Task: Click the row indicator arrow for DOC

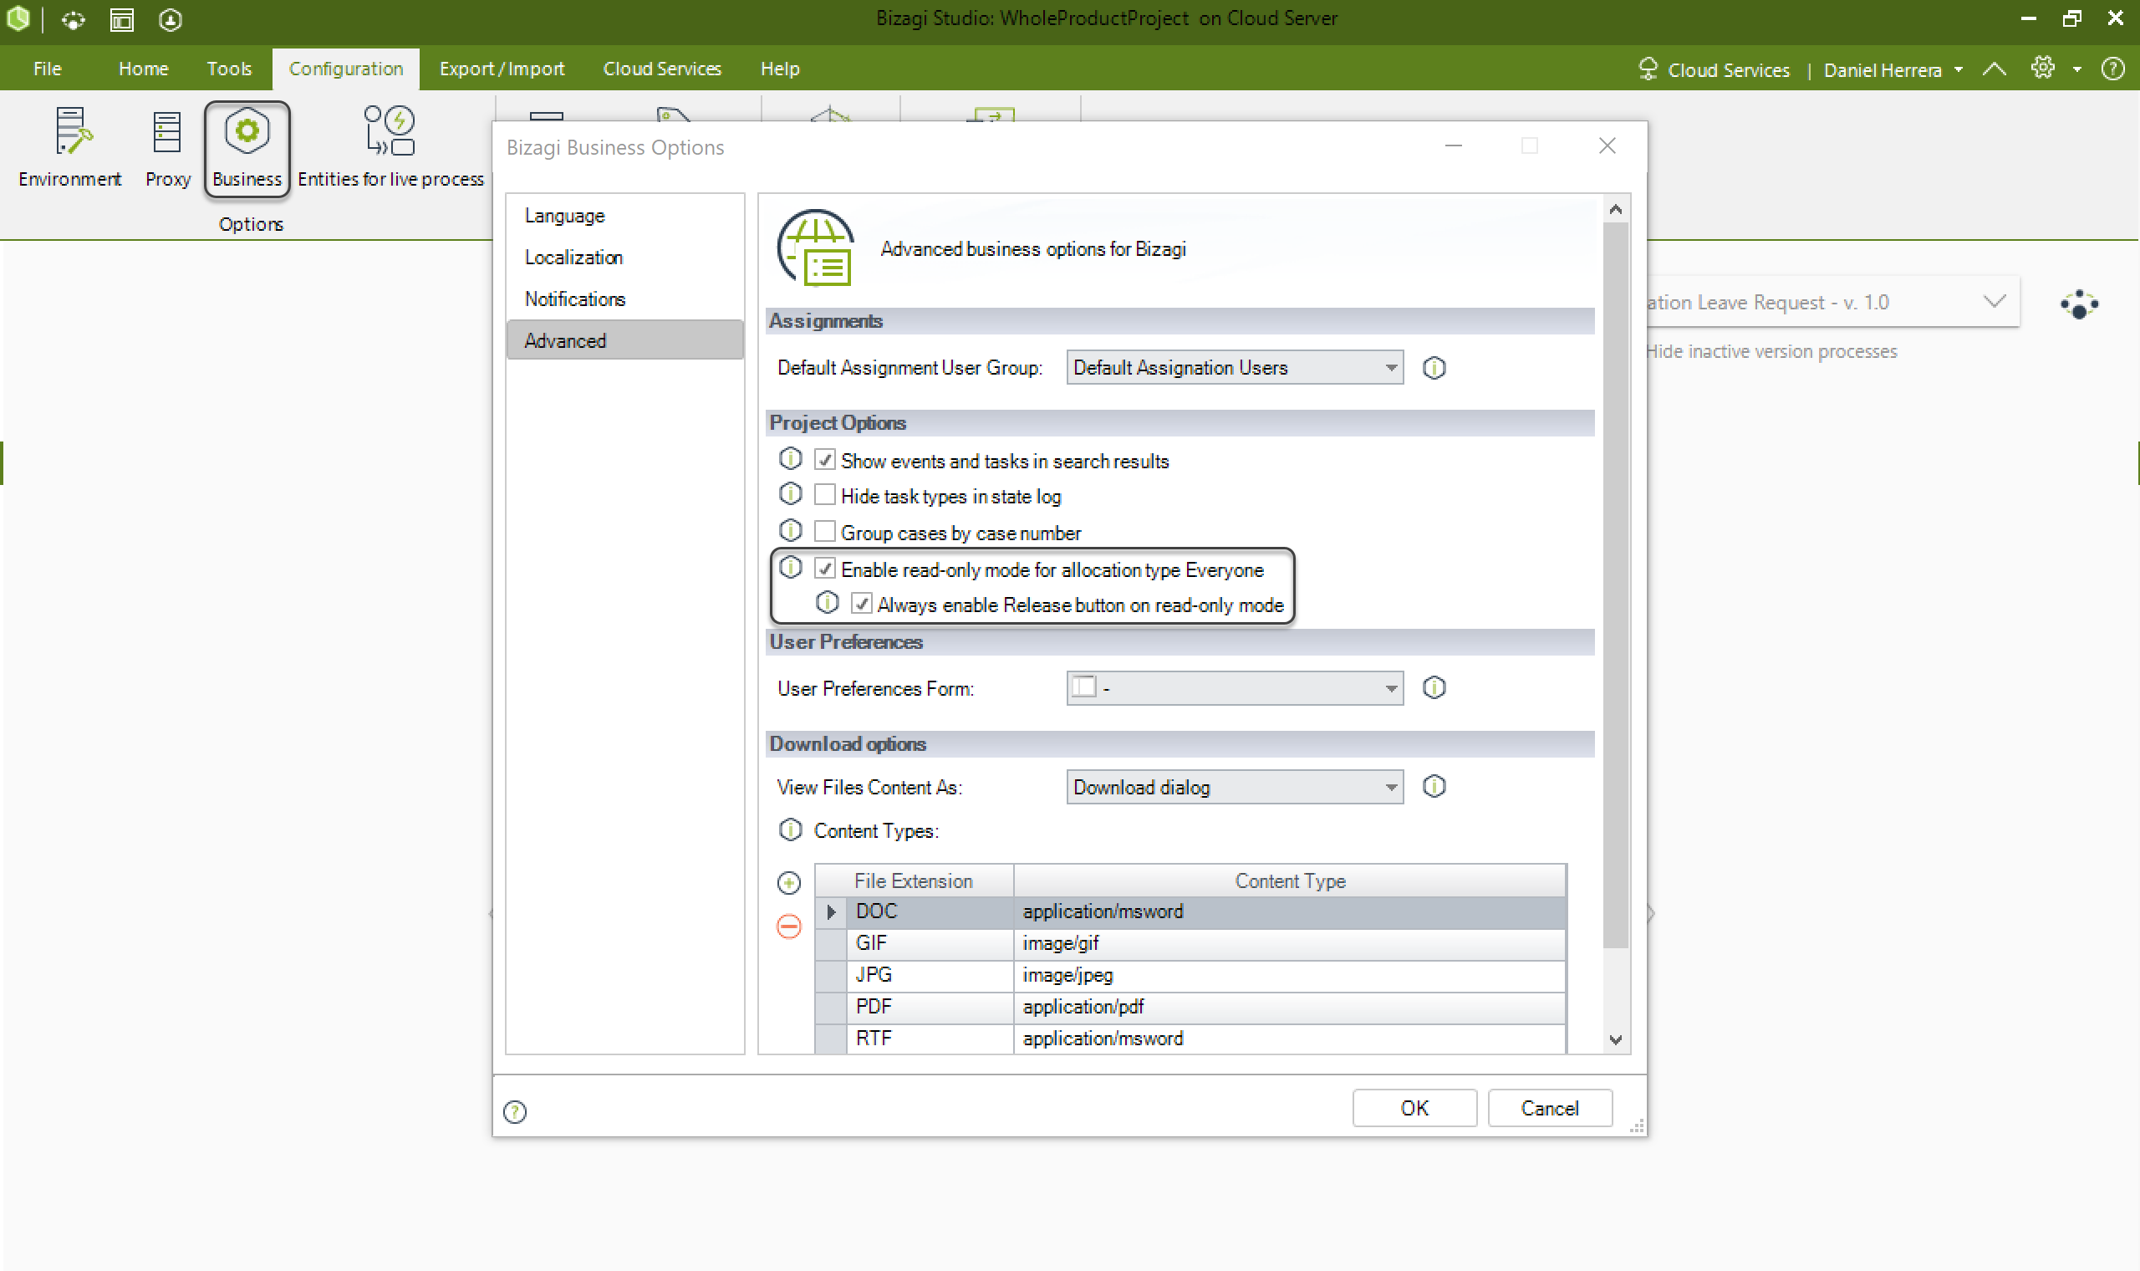Action: point(830,911)
